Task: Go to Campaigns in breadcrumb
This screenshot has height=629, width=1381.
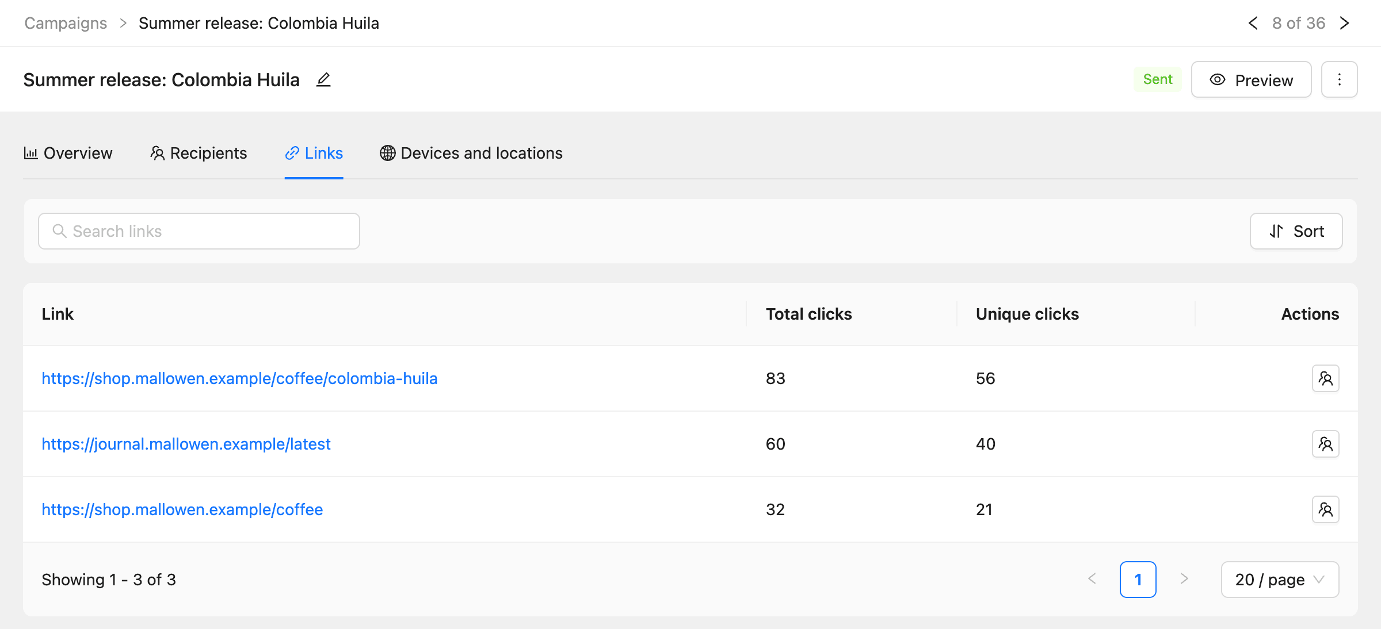Action: (66, 23)
